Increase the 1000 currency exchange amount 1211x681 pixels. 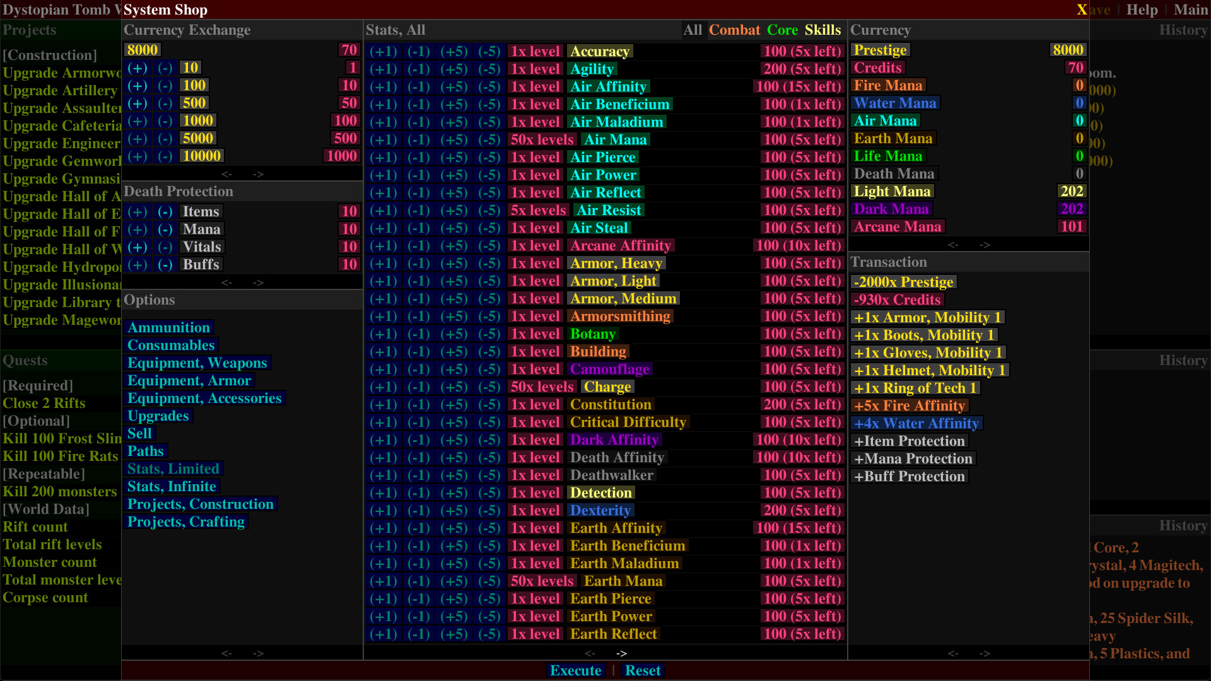pos(138,120)
